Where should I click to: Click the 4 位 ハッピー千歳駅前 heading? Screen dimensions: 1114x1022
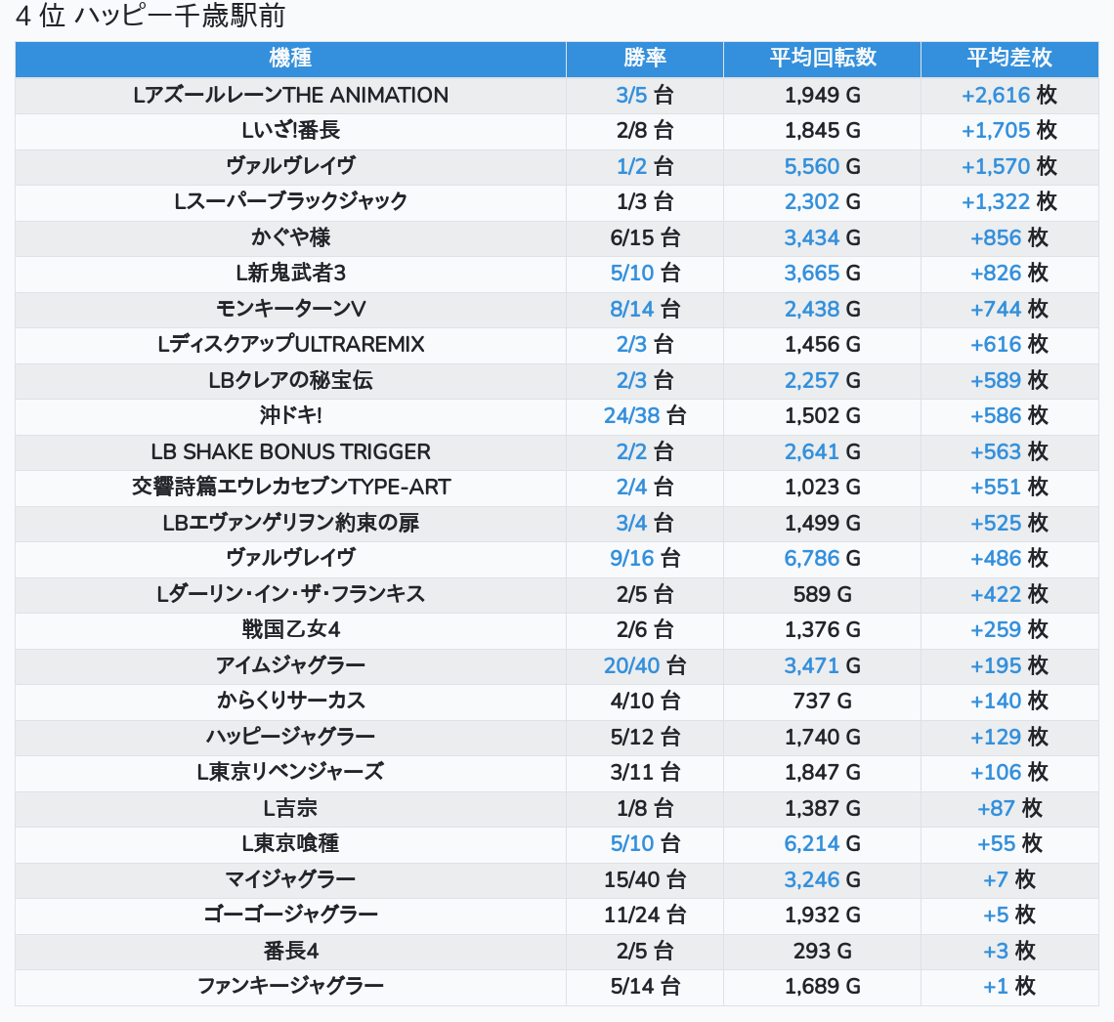click(150, 18)
